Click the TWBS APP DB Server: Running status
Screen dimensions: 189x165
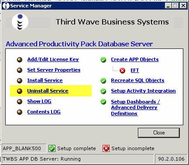click(78, 159)
